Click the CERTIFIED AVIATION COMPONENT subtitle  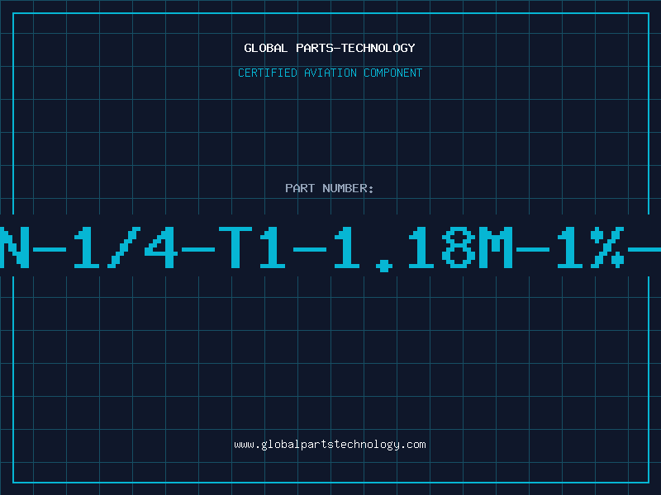click(x=330, y=73)
